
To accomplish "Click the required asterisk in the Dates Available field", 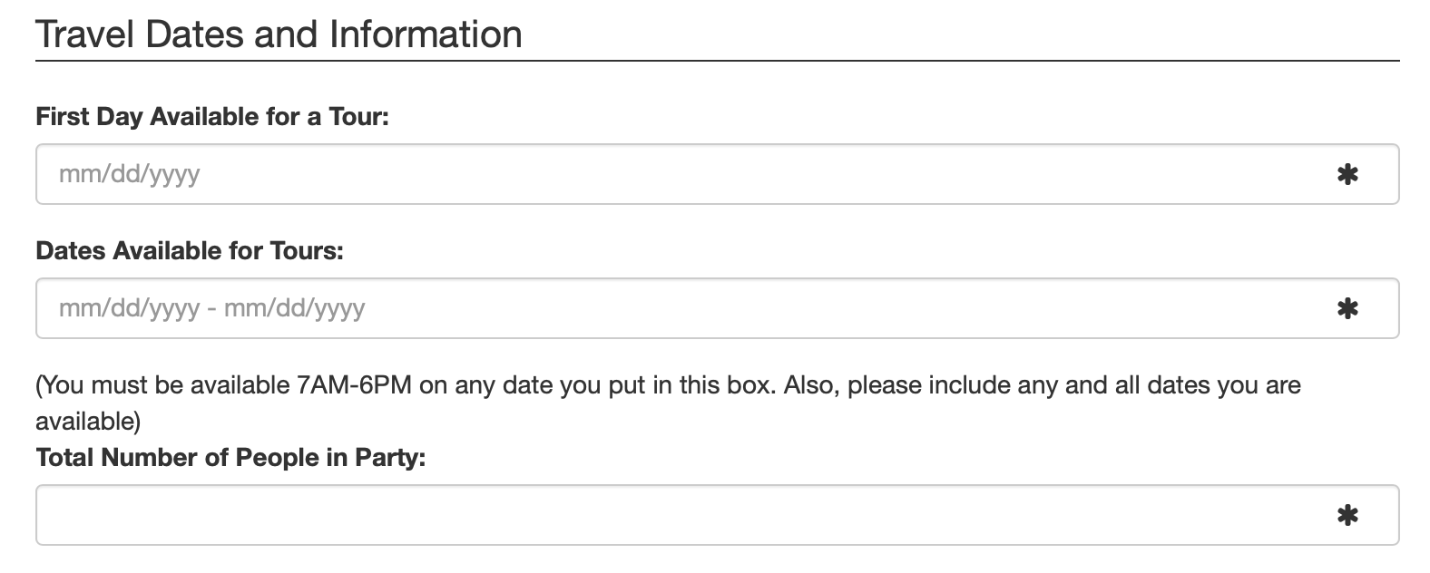I will click(1347, 308).
